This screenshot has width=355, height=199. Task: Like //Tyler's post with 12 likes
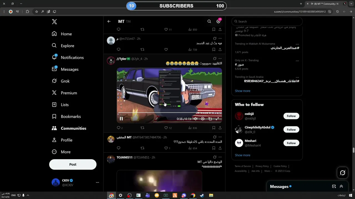pos(168,128)
